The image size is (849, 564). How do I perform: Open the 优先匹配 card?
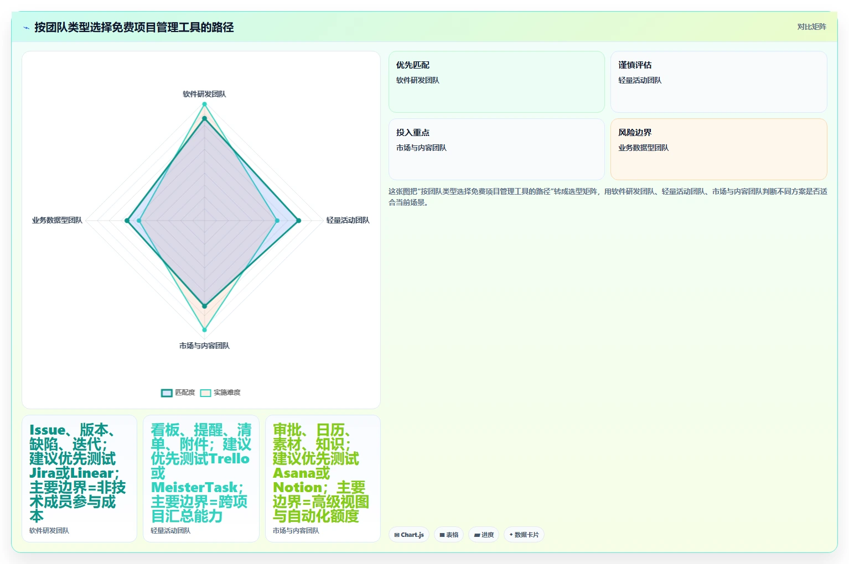[496, 82]
